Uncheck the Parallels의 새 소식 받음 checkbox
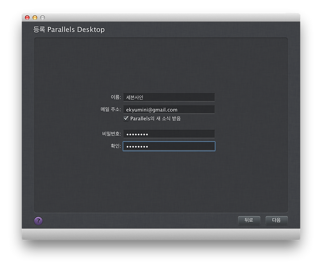Image resolution: width=322 pixels, height=270 pixels. 126,118
